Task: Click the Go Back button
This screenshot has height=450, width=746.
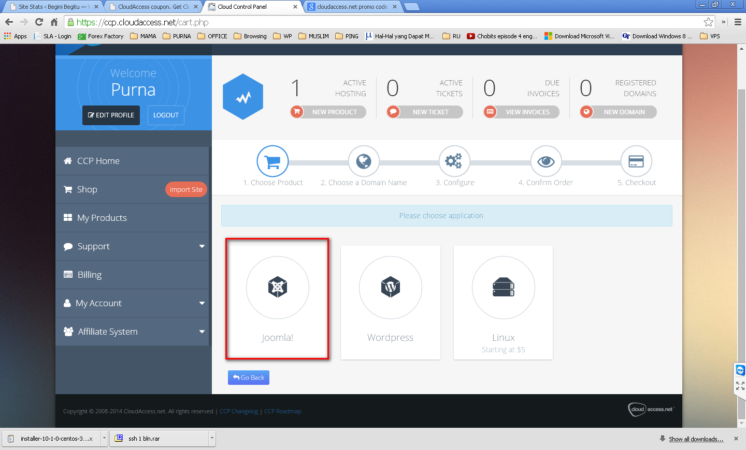Action: 249,378
